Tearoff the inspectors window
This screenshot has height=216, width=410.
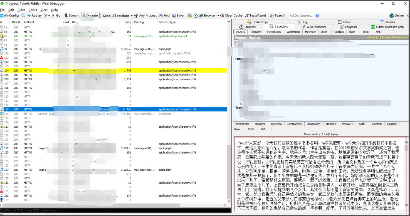[x=278, y=16]
